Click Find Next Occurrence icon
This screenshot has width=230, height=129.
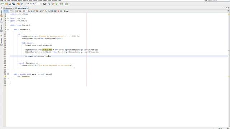point(34,11)
